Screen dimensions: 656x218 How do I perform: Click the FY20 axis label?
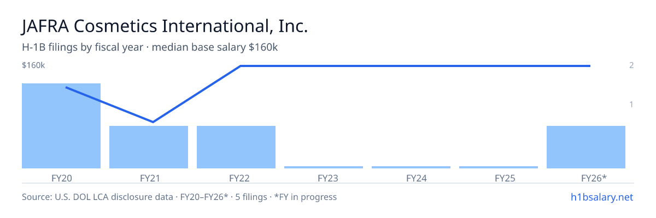pyautogui.click(x=61, y=178)
